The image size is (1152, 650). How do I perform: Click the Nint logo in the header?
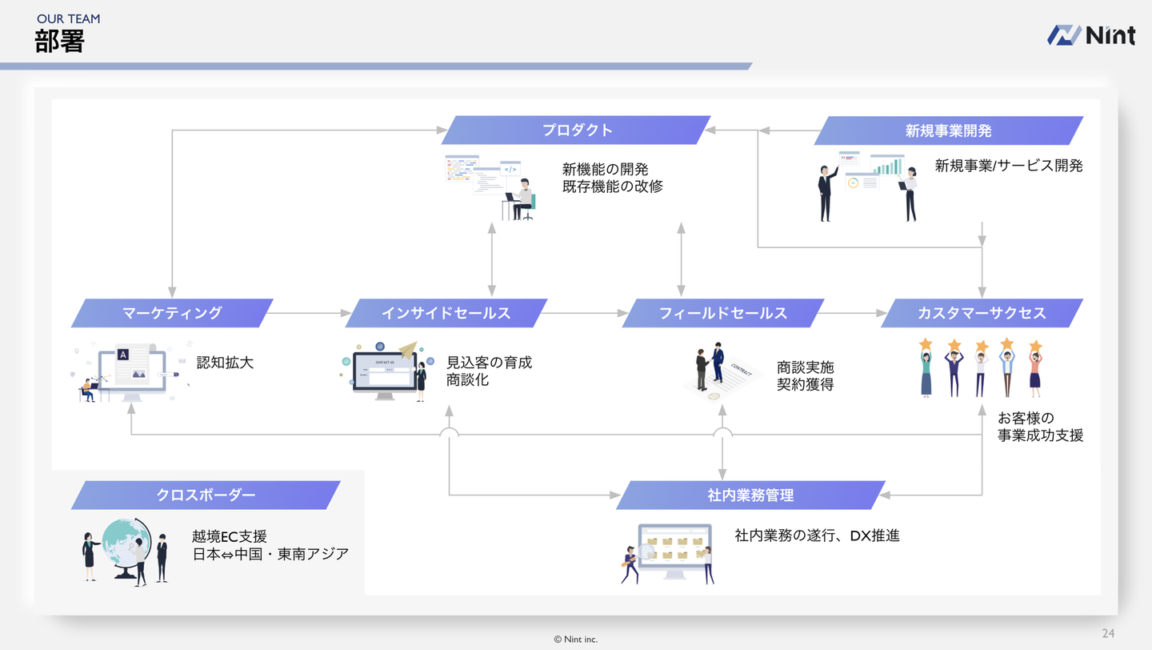(x=1091, y=34)
